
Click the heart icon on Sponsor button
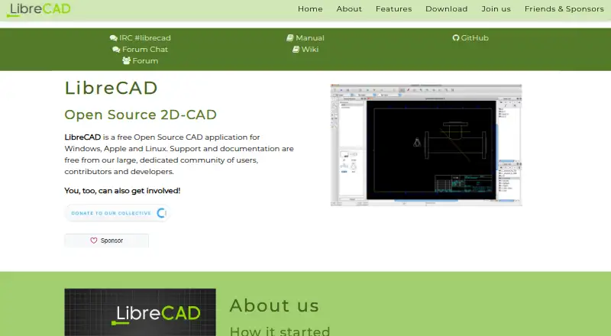[93, 241]
